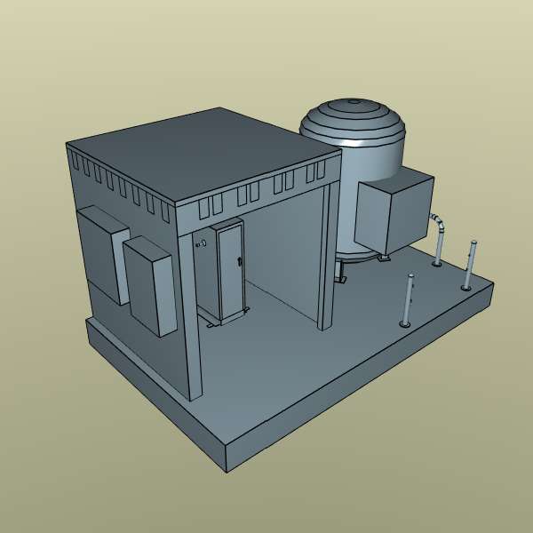Select the flat roof of the shelter
Image resolution: width=533 pixels, height=533 pixels.
(204, 153)
